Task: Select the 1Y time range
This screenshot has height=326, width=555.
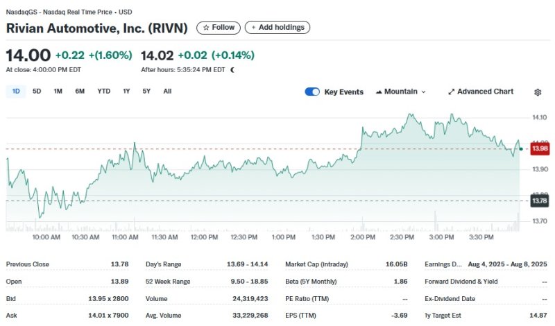Action: (126, 92)
